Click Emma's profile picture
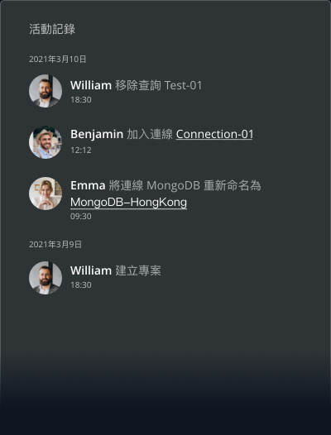 tap(46, 194)
